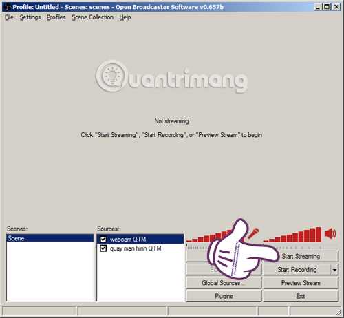Adjust the microphone volume level meter
The height and width of the screenshot is (318, 344).
(215, 235)
